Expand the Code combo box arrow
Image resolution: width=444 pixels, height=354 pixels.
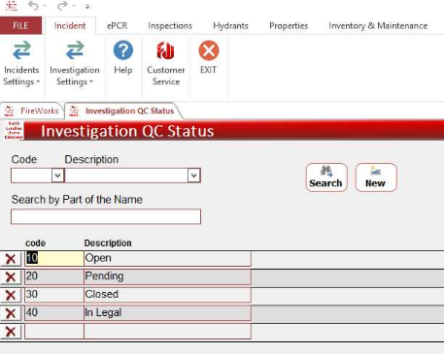(57, 176)
